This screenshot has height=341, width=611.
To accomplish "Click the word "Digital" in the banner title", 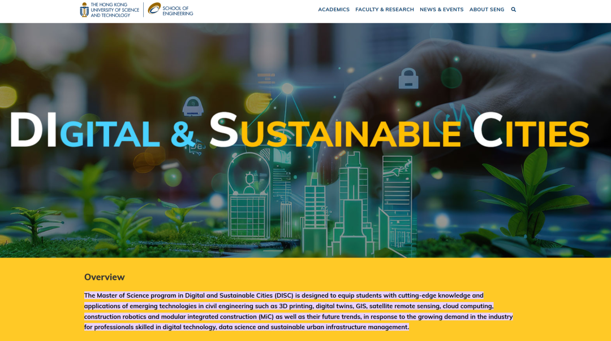I will (85, 132).
